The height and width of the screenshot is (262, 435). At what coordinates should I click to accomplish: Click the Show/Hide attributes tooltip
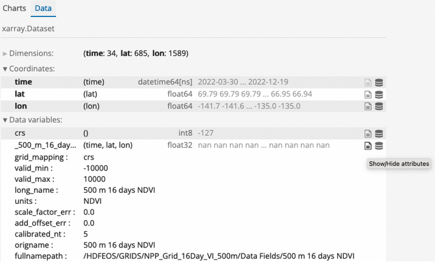pyautogui.click(x=399, y=164)
